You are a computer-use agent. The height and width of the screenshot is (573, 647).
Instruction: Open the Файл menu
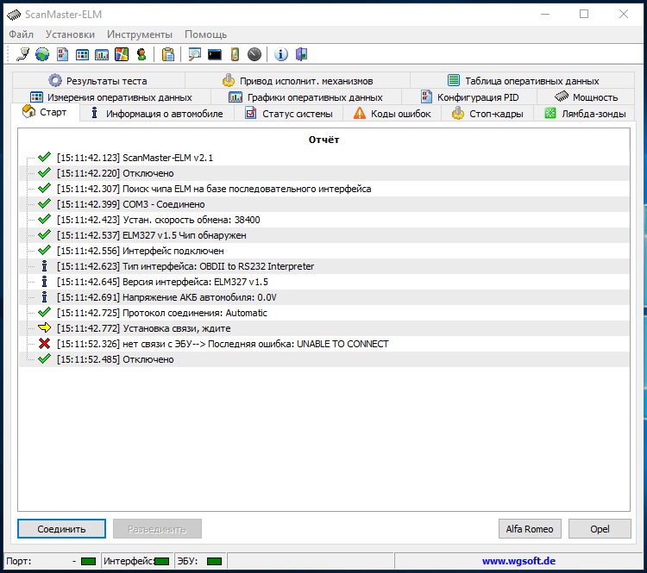[21, 34]
